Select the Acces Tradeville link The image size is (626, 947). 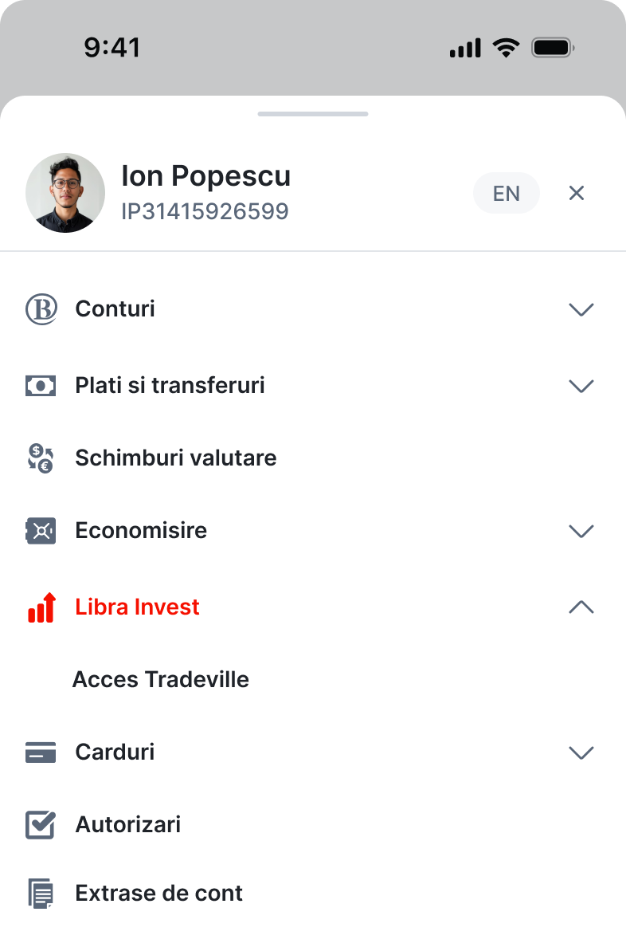click(161, 680)
